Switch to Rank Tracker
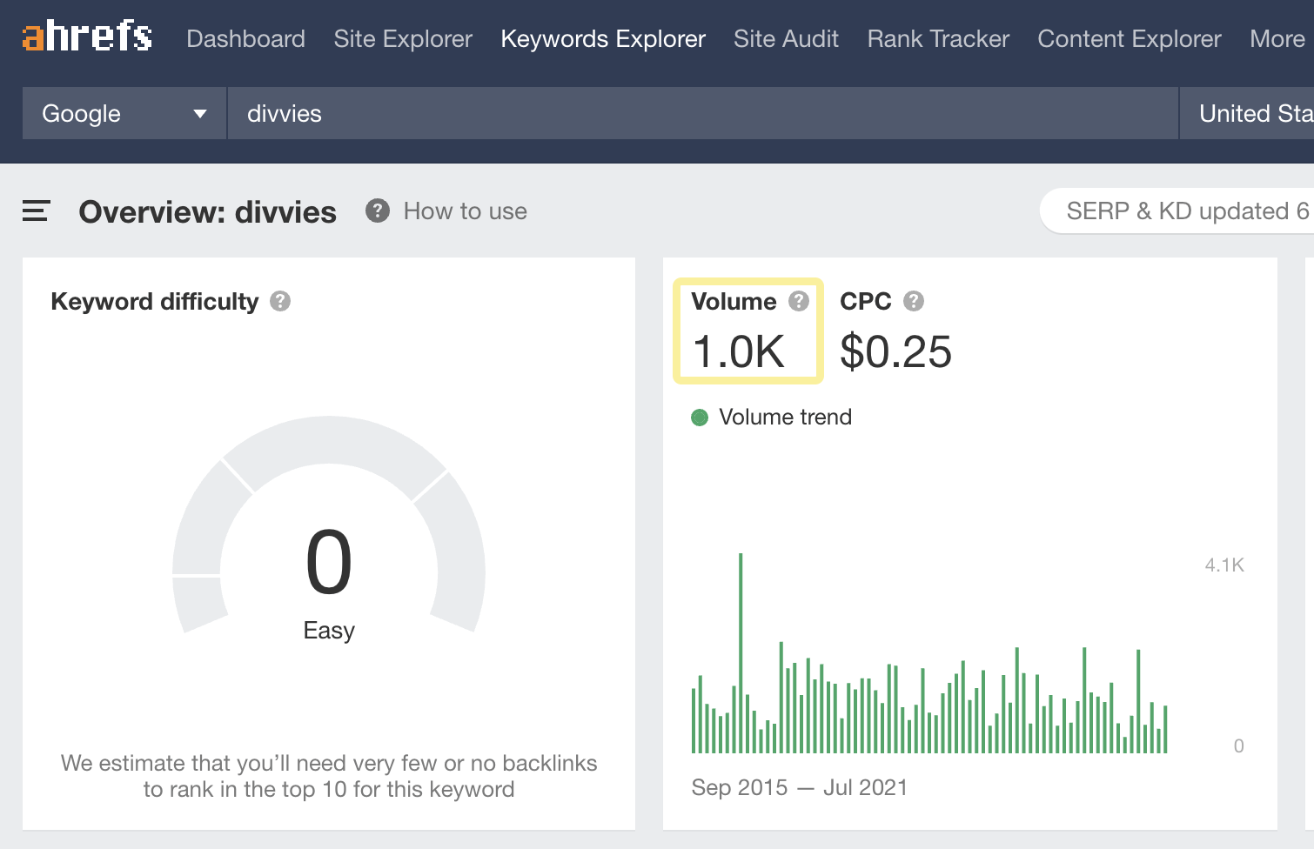 pyautogui.click(x=938, y=39)
